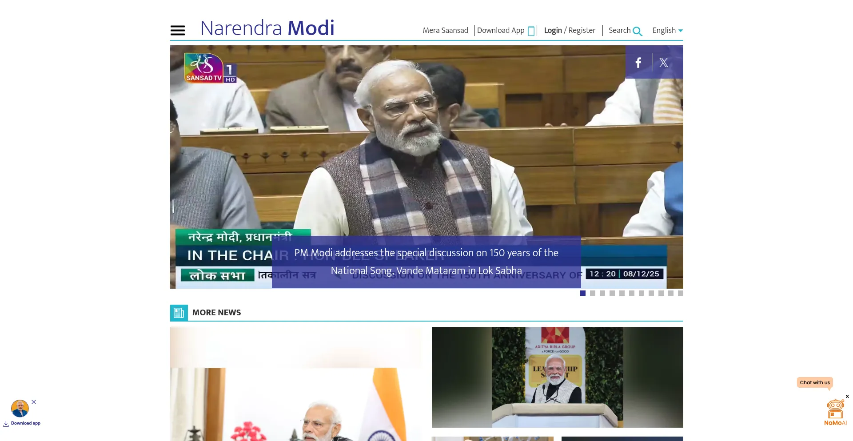Open the Aditya Birla Group podium news thumbnail
853x441 pixels.
point(557,377)
